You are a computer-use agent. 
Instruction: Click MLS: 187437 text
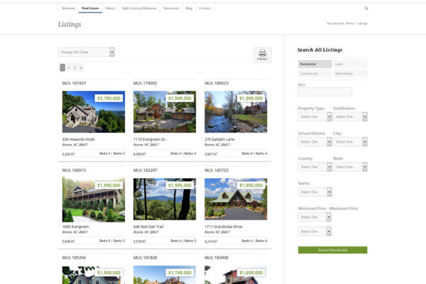click(x=74, y=83)
